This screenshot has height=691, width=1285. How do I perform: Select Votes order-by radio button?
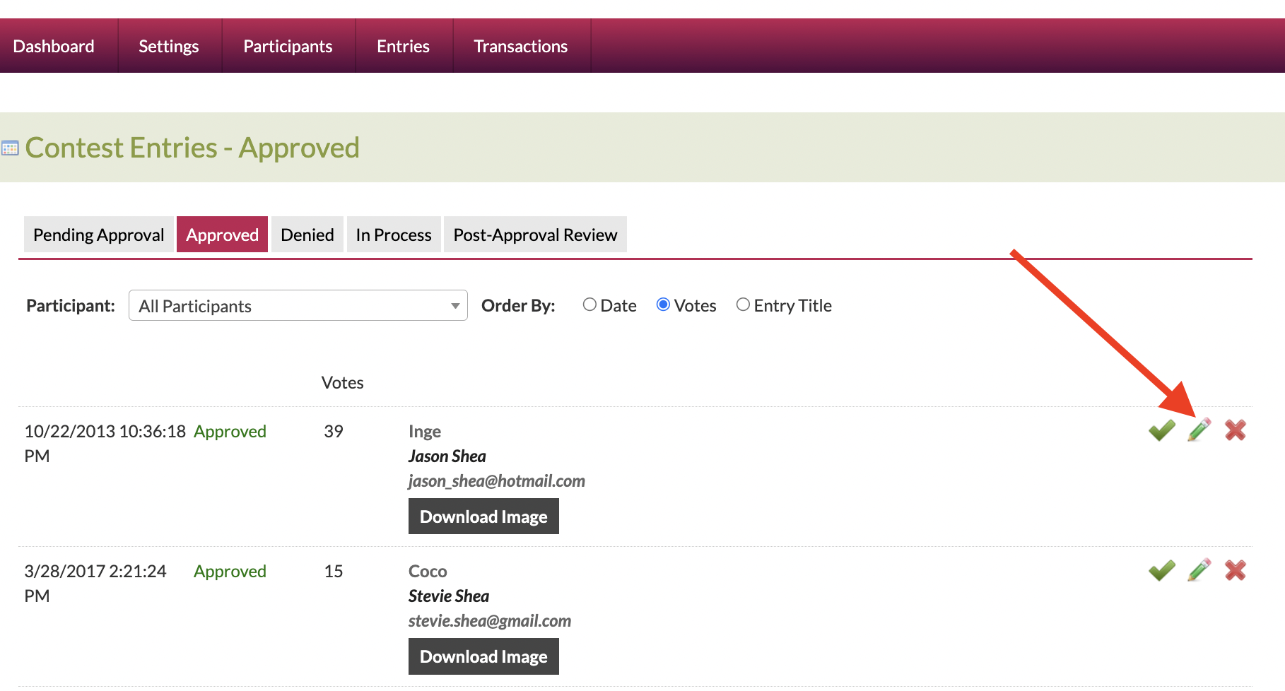[x=663, y=305]
